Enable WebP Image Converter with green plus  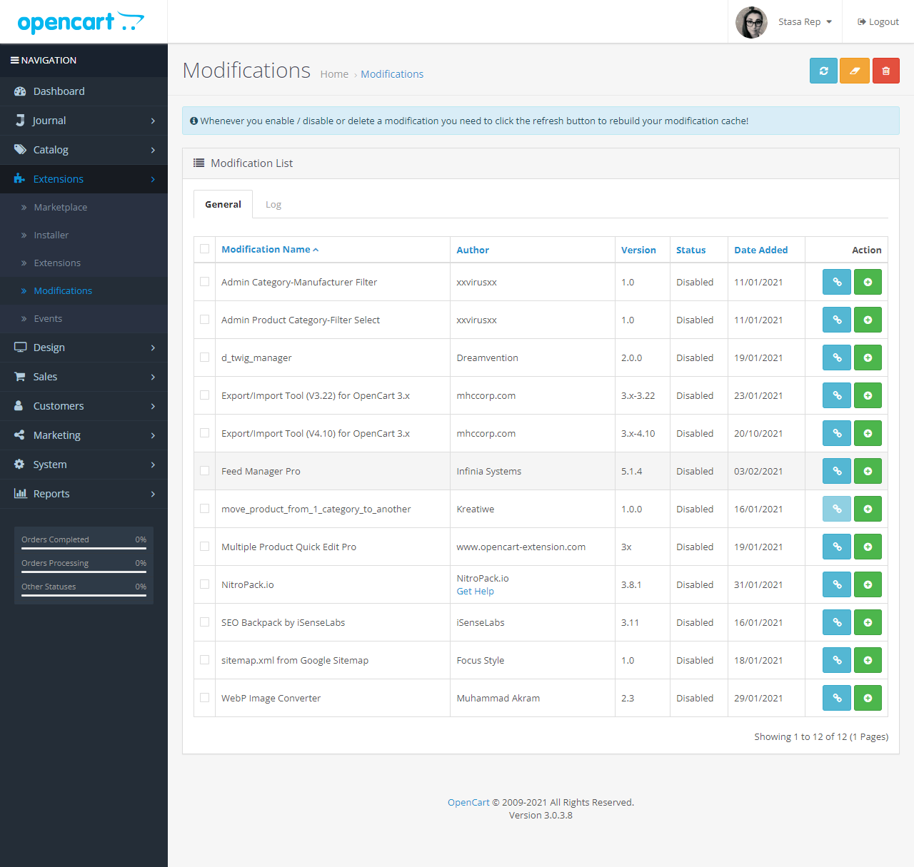coord(868,698)
